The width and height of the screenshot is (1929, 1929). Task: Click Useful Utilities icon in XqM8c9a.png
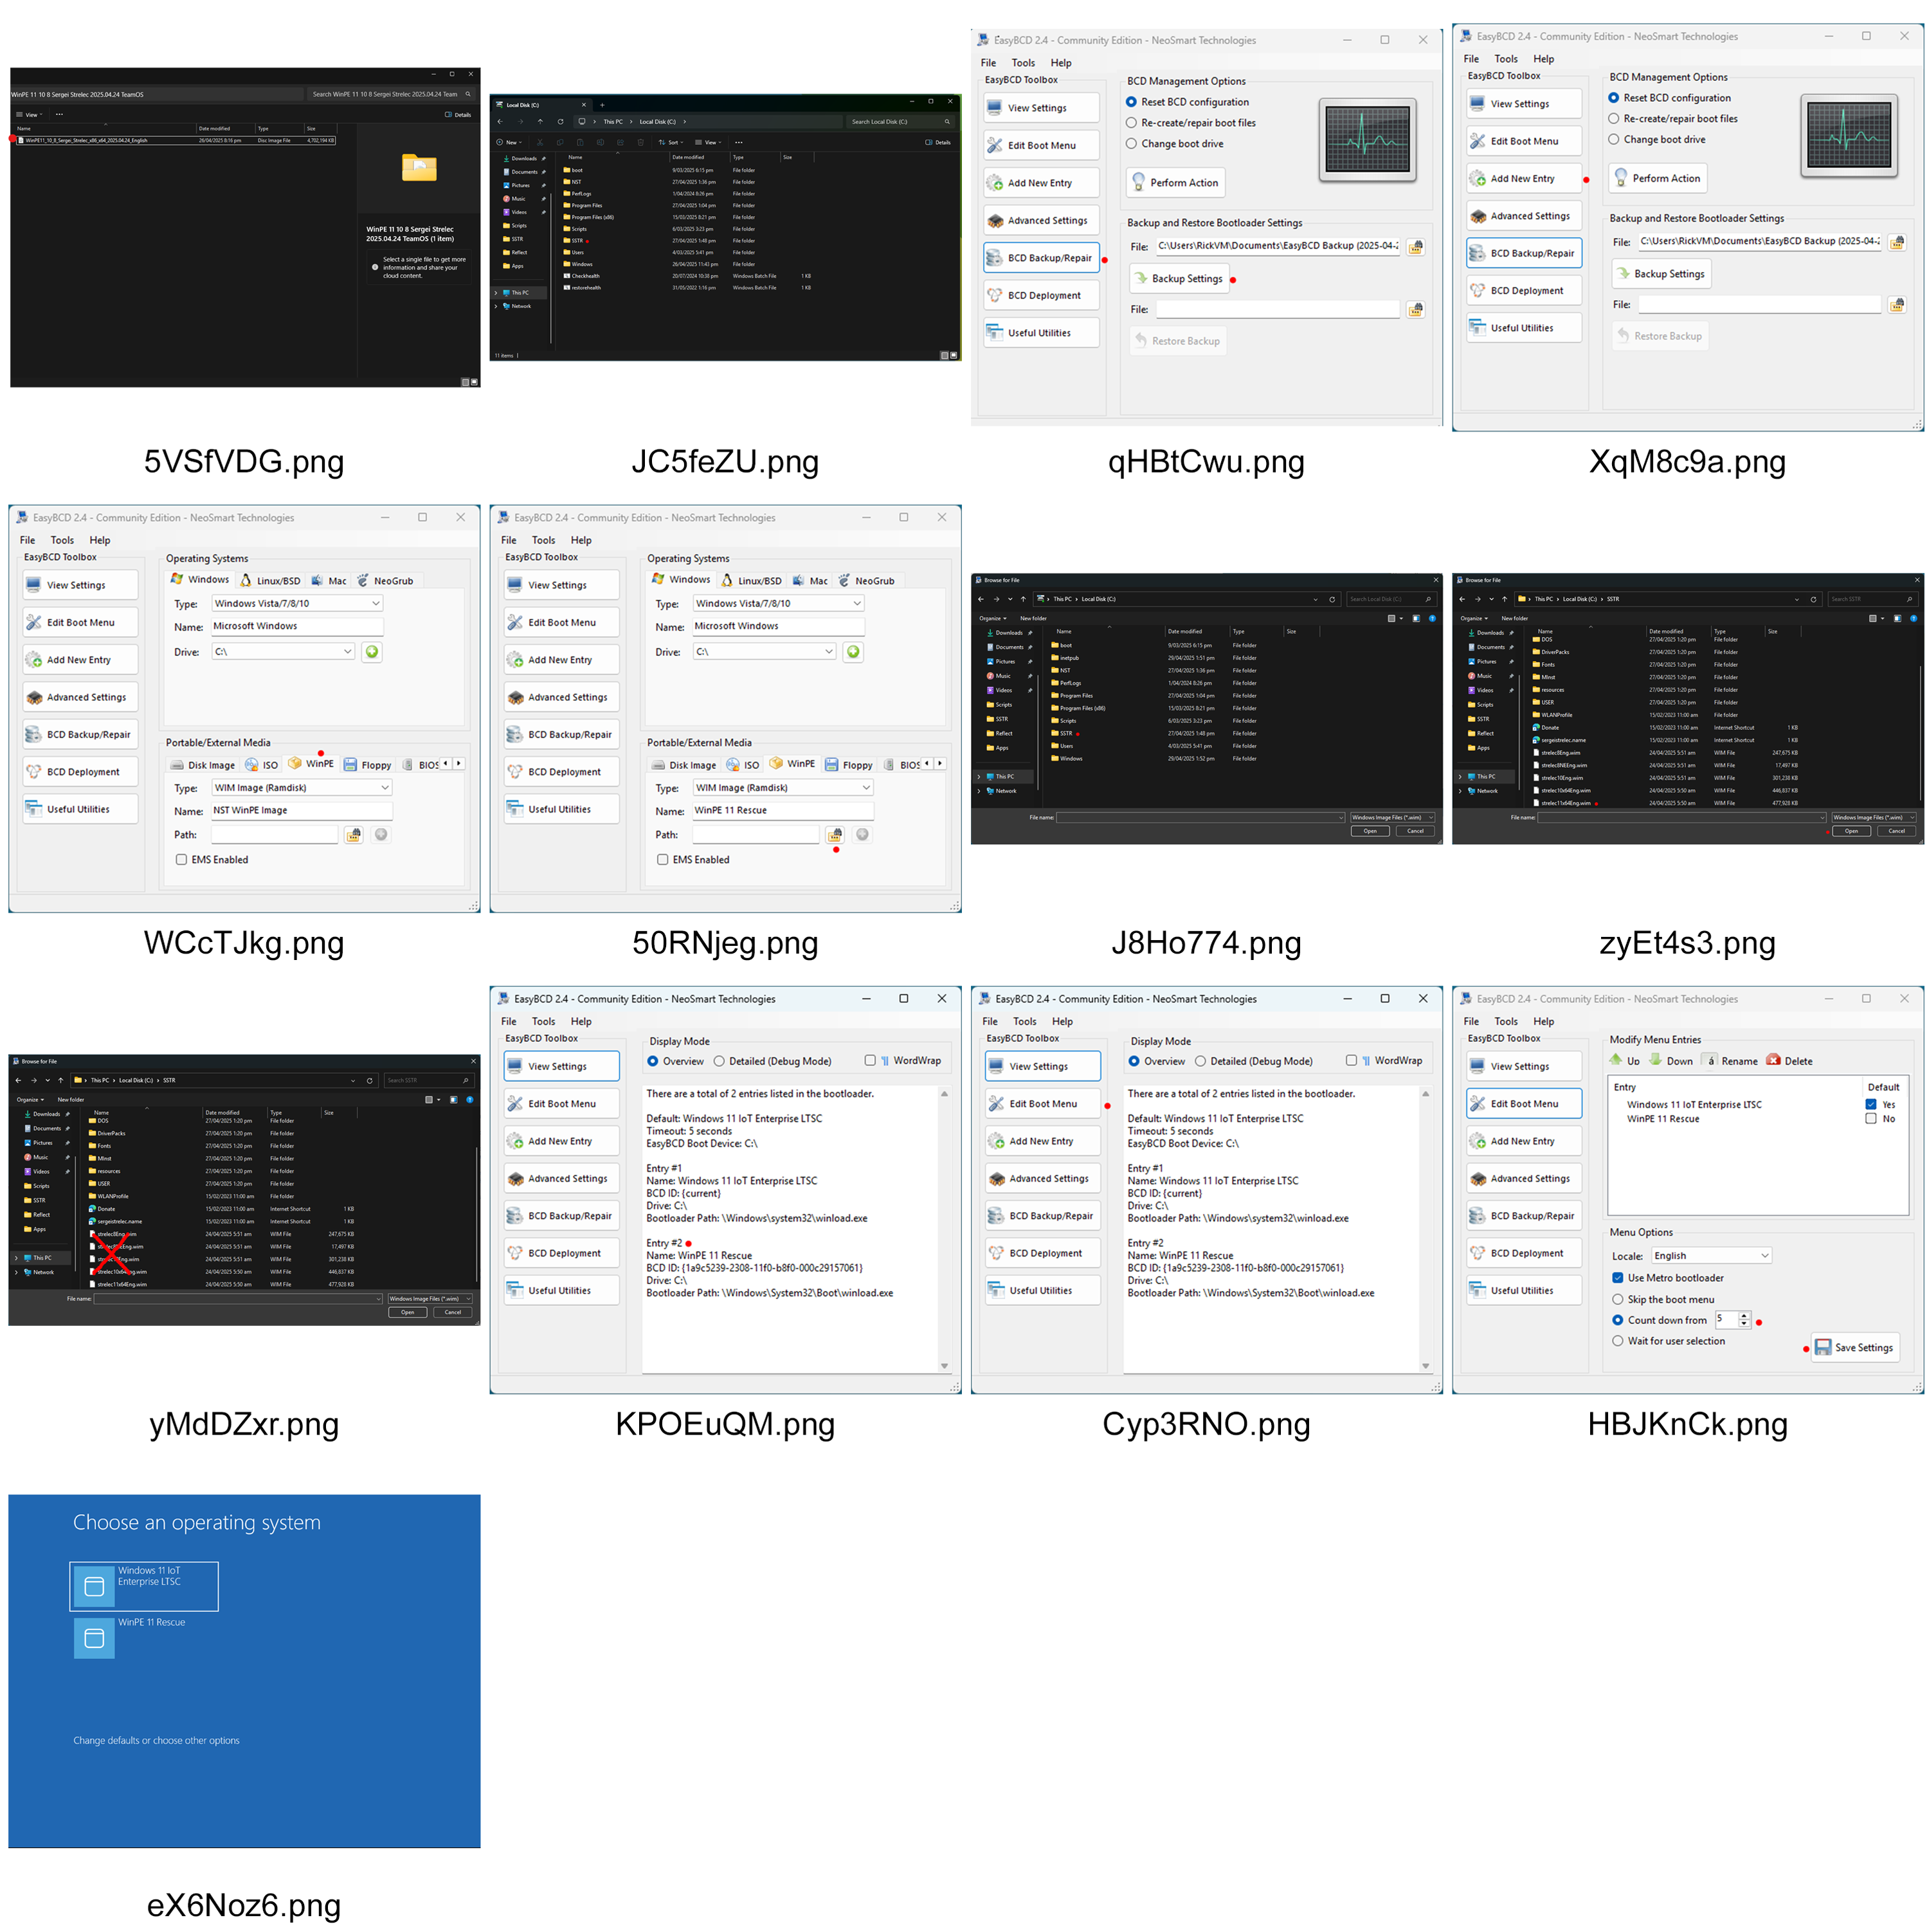point(1478,327)
